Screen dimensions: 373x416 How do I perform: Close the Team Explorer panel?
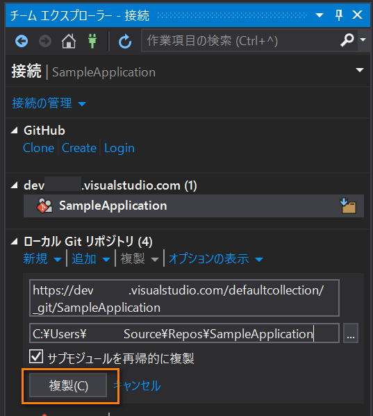[x=357, y=15]
